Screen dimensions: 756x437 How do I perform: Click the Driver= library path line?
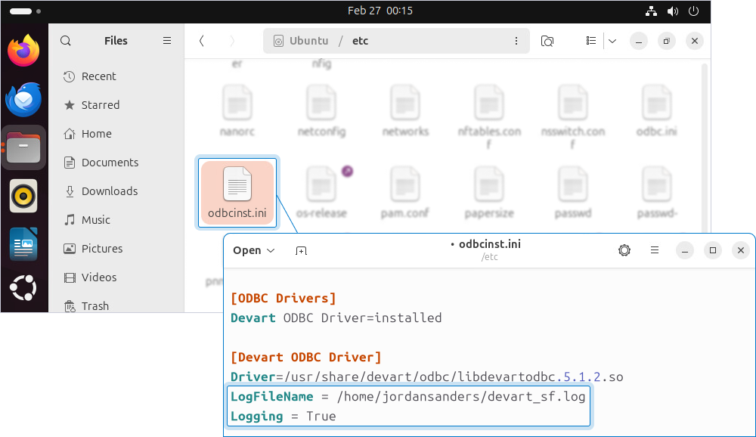[426, 377]
